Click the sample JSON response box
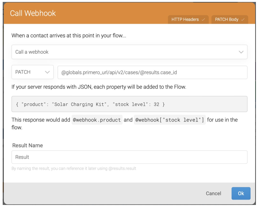This screenshot has width=259, height=208. click(129, 104)
